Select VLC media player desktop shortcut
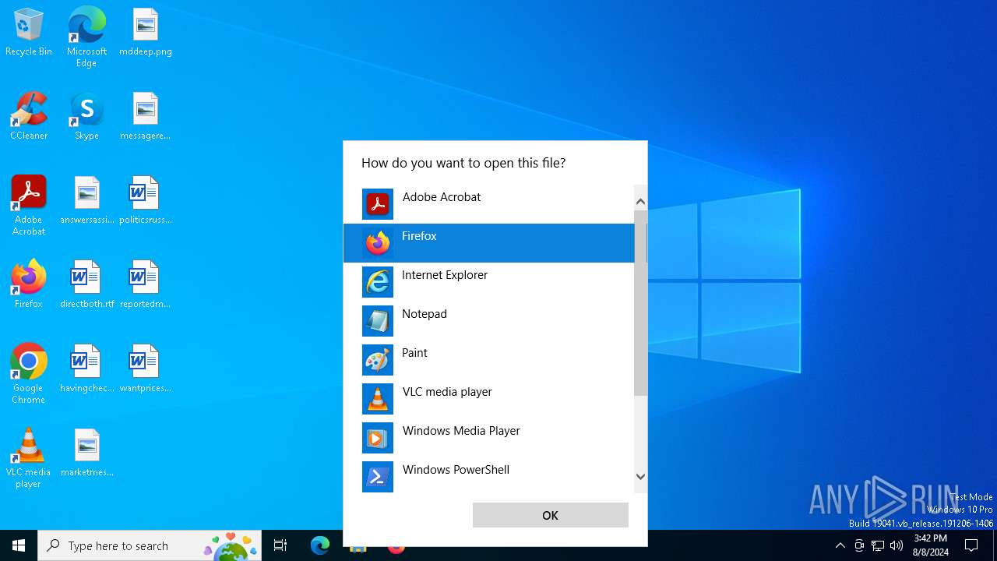997x561 pixels. coord(29,458)
